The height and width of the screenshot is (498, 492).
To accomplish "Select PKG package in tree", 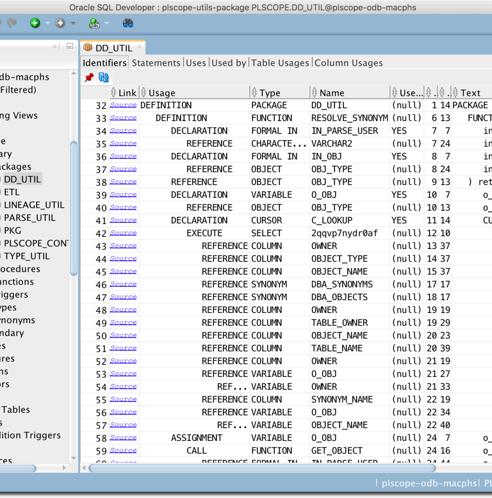I will [x=12, y=230].
